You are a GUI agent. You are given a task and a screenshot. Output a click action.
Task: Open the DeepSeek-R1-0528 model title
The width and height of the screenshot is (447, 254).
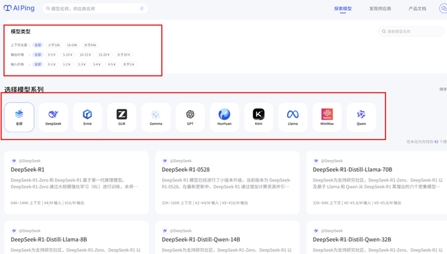(186, 170)
